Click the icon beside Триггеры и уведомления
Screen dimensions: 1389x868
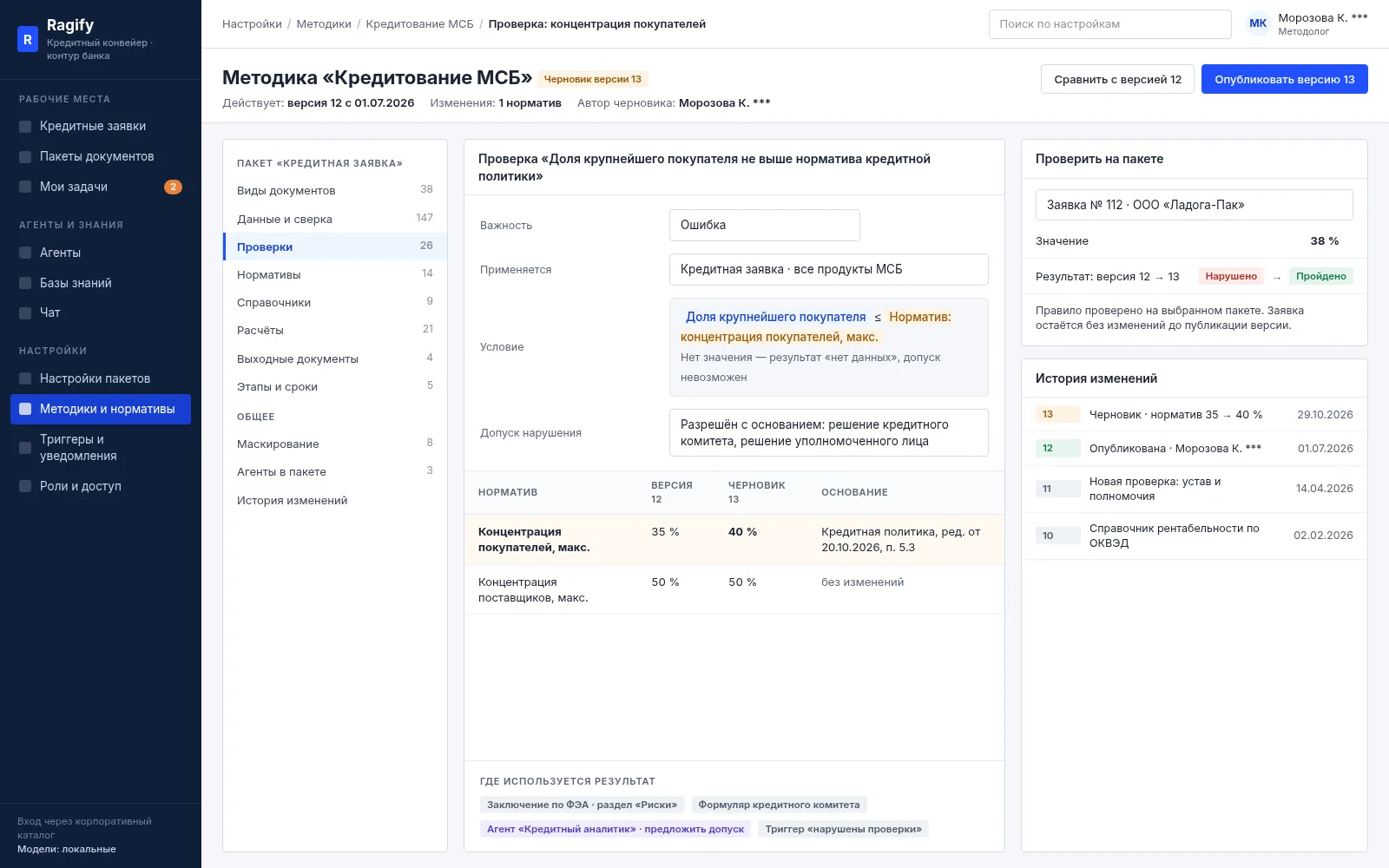(x=25, y=448)
